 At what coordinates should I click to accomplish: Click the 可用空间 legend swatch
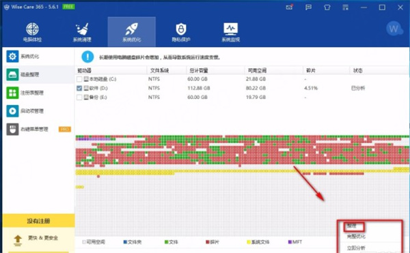point(84,242)
